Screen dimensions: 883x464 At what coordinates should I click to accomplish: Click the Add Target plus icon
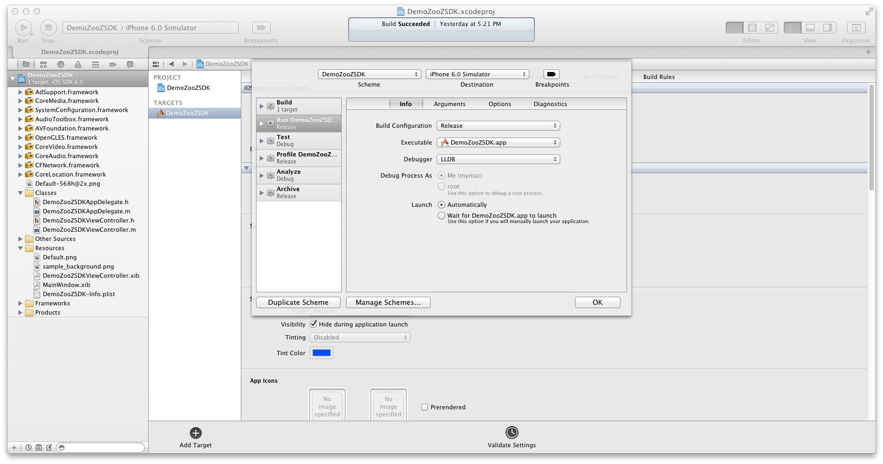[196, 433]
